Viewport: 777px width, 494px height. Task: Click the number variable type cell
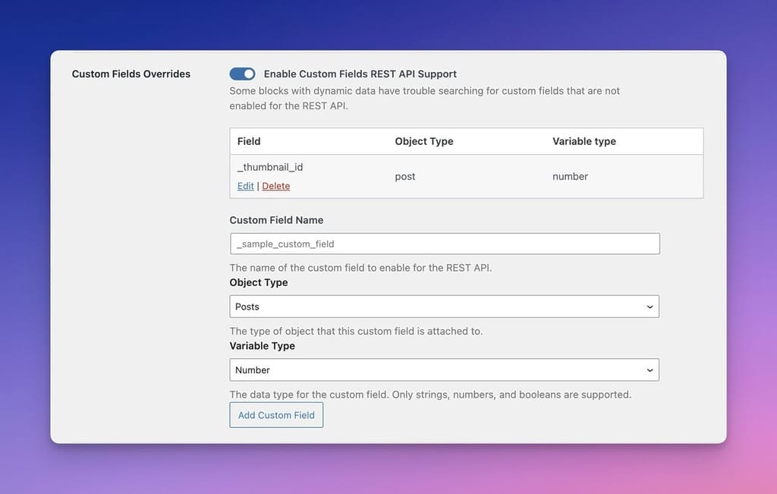pyautogui.click(x=570, y=175)
